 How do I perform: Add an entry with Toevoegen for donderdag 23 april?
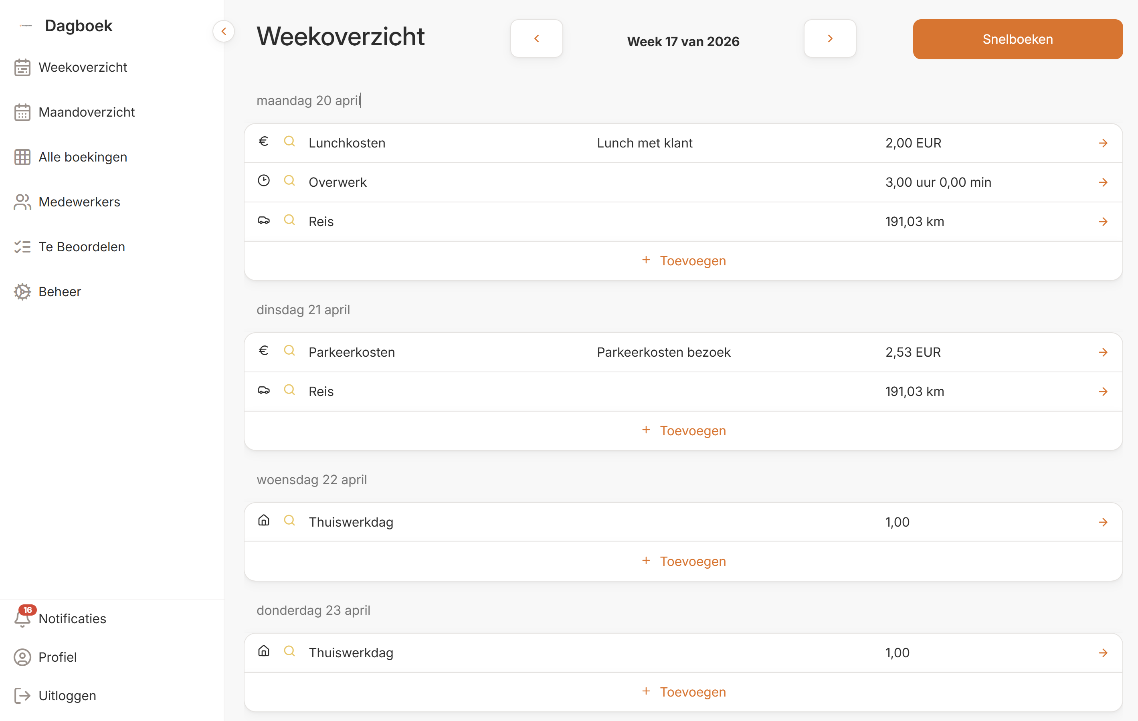point(683,692)
